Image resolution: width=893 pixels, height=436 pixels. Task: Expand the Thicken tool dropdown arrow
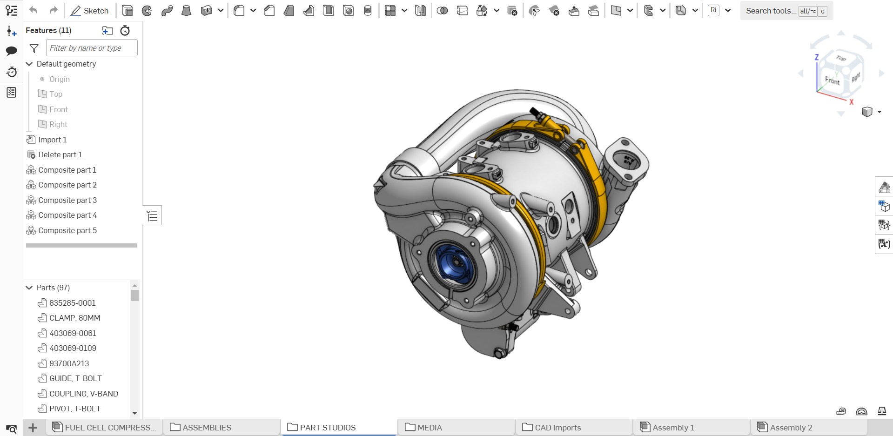[x=221, y=11]
